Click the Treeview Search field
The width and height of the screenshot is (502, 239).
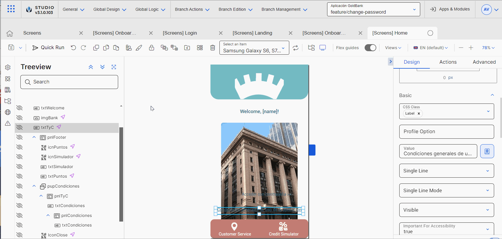pos(69,82)
